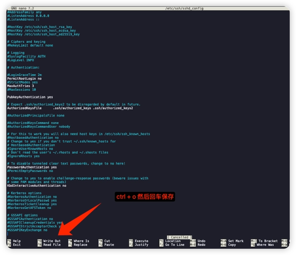
Task: Click the #SyslogFacility AUTH line
Action: 26,57
